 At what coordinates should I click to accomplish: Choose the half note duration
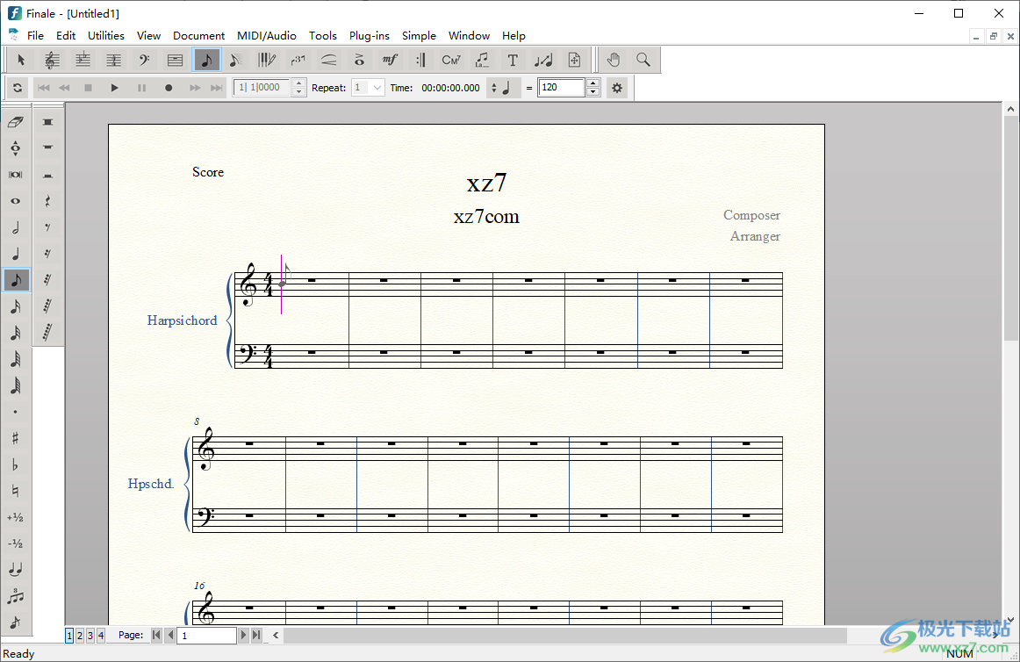15,227
